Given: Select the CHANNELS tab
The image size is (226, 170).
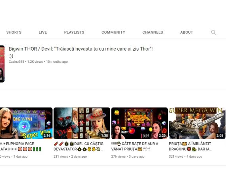Looking at the screenshot, I should [x=153, y=32].
